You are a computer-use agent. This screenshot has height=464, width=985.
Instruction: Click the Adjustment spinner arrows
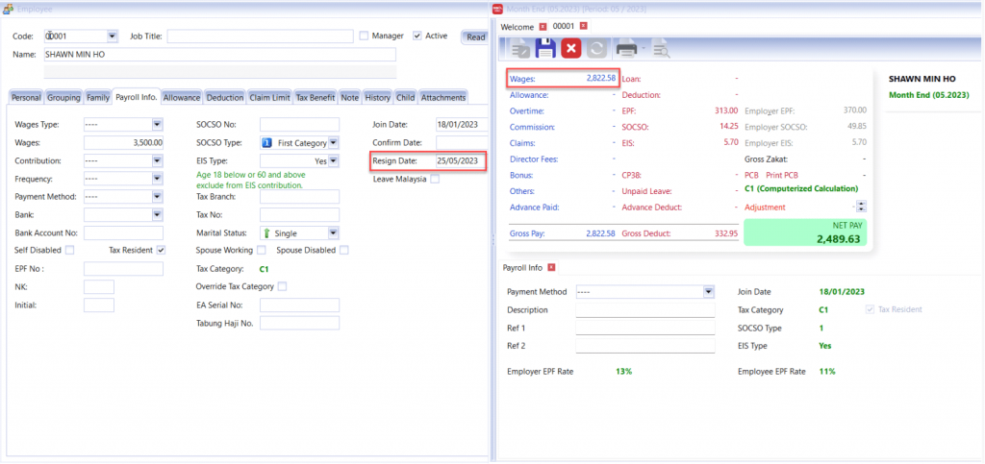pyautogui.click(x=861, y=207)
